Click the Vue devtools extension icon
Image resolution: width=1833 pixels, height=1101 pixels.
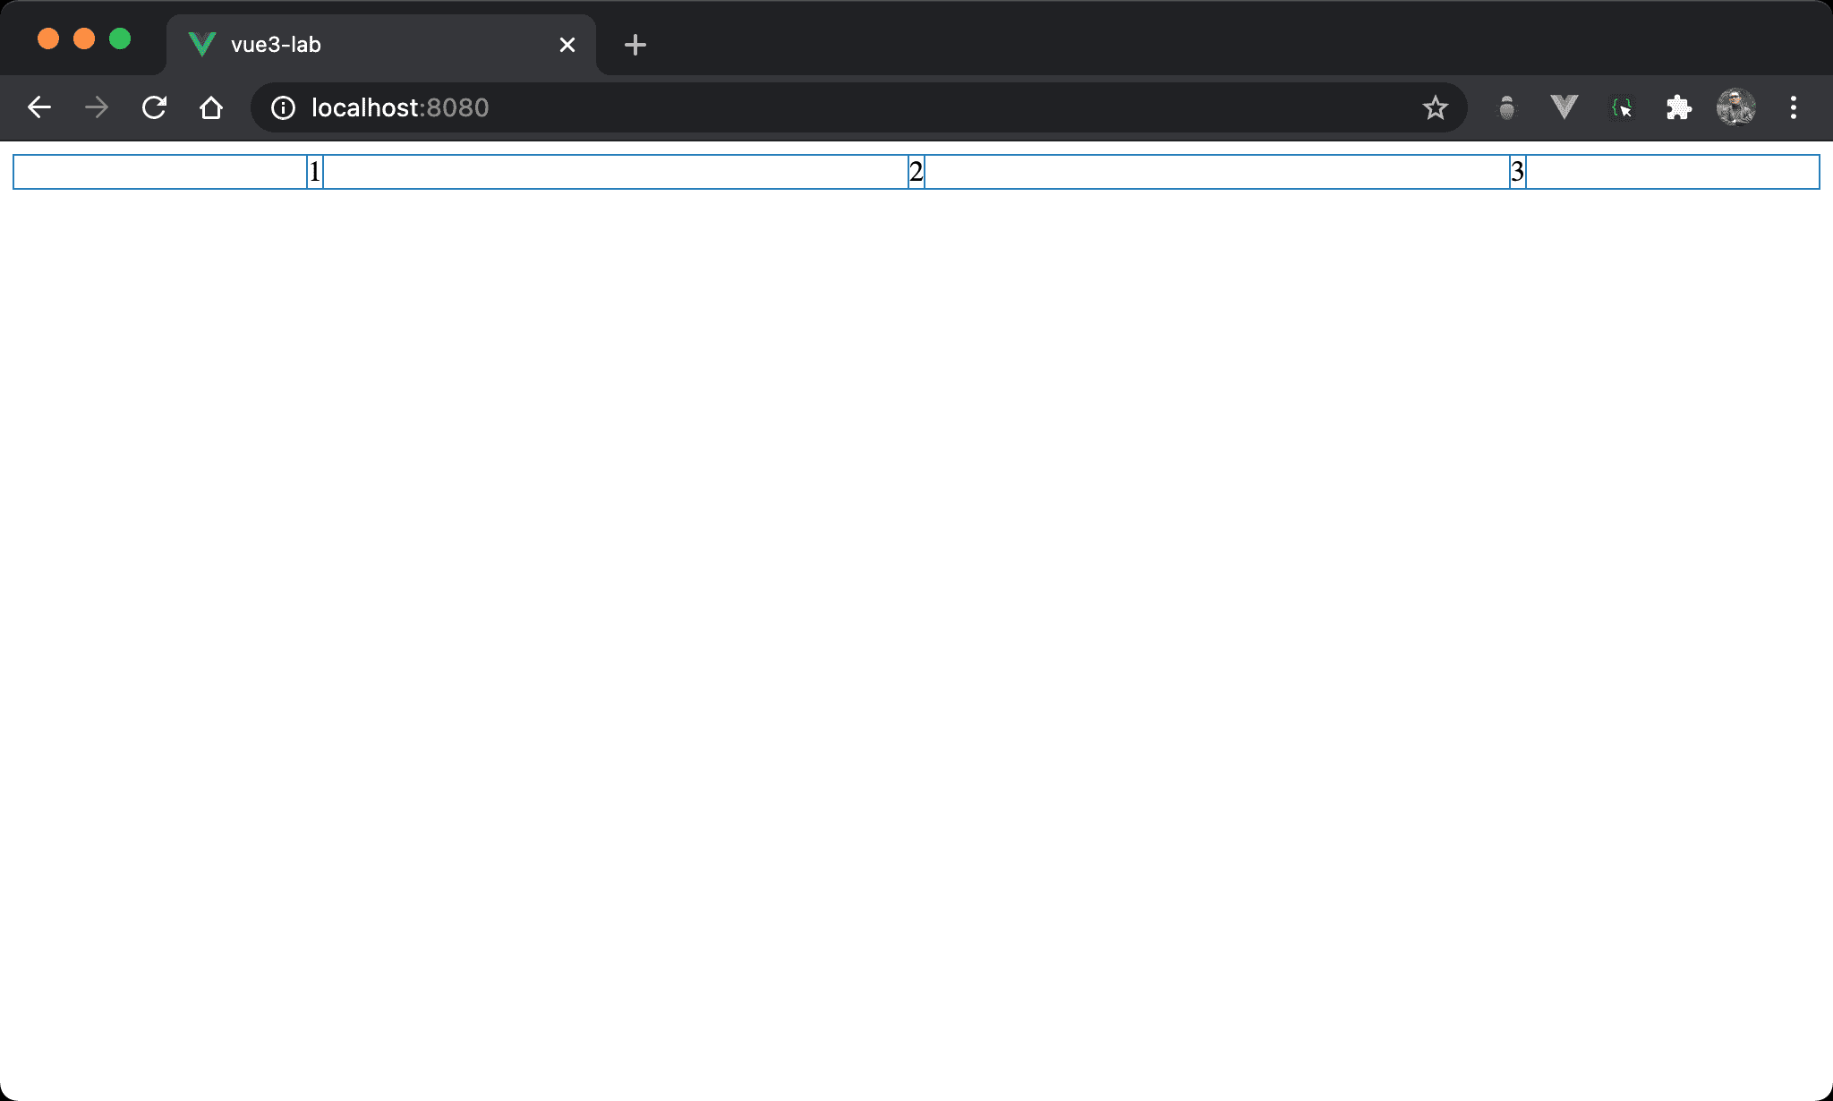(1564, 108)
